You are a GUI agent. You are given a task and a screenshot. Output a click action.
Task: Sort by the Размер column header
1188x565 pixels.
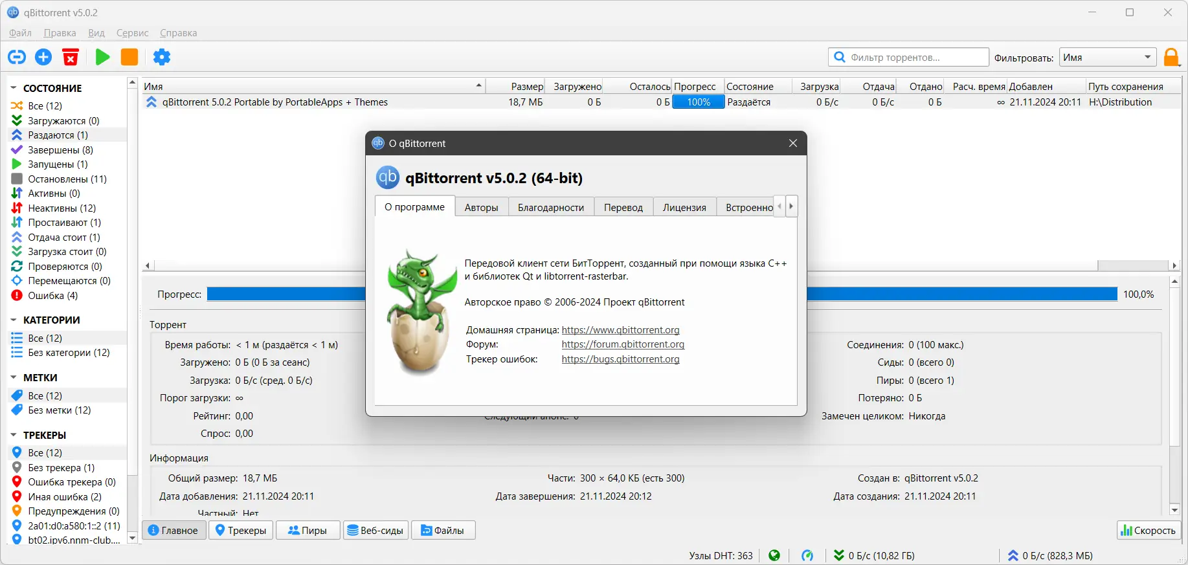coord(515,86)
